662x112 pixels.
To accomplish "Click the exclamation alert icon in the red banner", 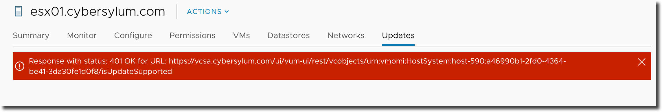I will [x=20, y=66].
